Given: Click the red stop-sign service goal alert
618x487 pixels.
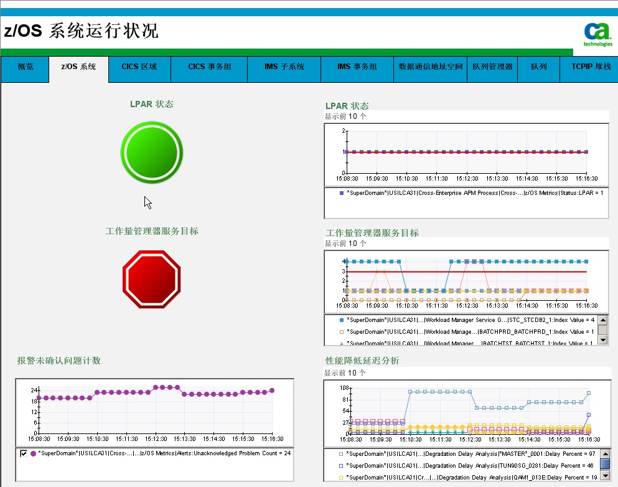Looking at the screenshot, I should point(151,279).
